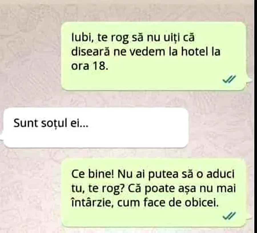The image size is (257, 233).
Task: Click the double-check ticks on the last message
Action: pos(229,216)
